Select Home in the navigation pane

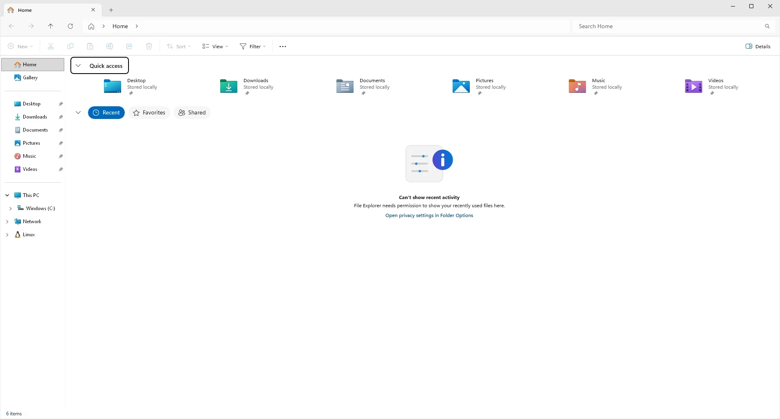(33, 65)
